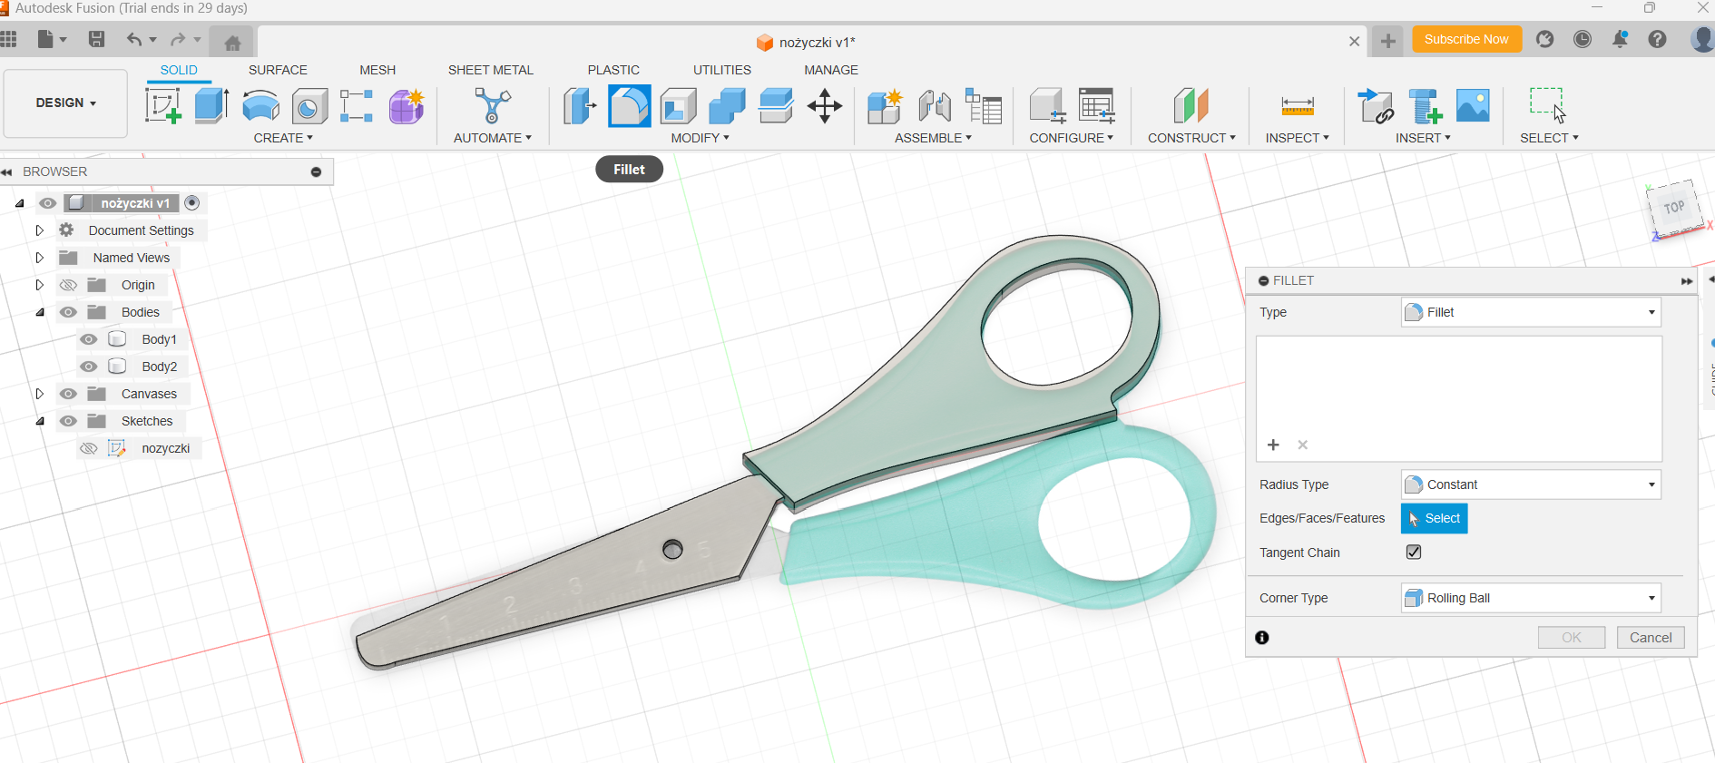Viewport: 1715px width, 763px height.
Task: Switch to the MANAGE tab
Action: (x=831, y=70)
